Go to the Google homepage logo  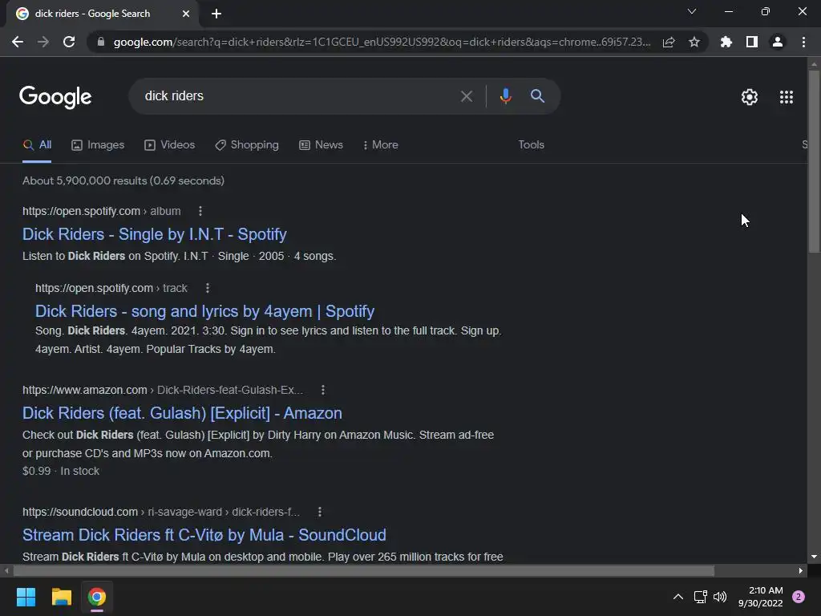coord(55,97)
